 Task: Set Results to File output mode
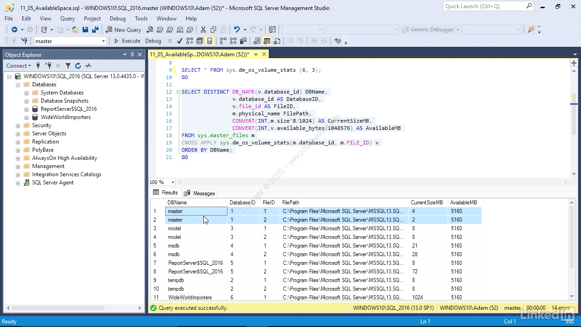[277, 41]
